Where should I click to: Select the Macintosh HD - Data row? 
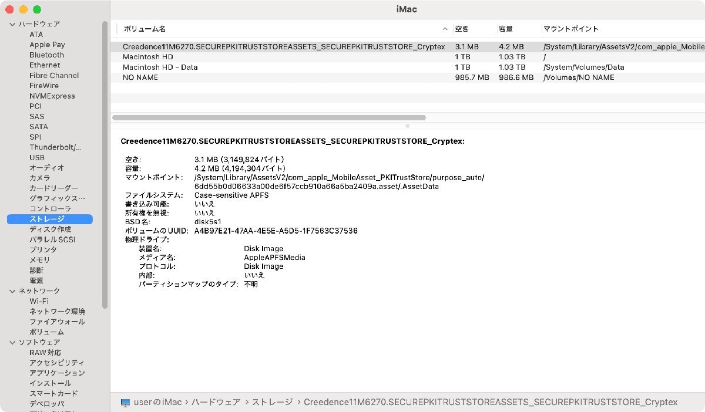[x=408, y=67]
